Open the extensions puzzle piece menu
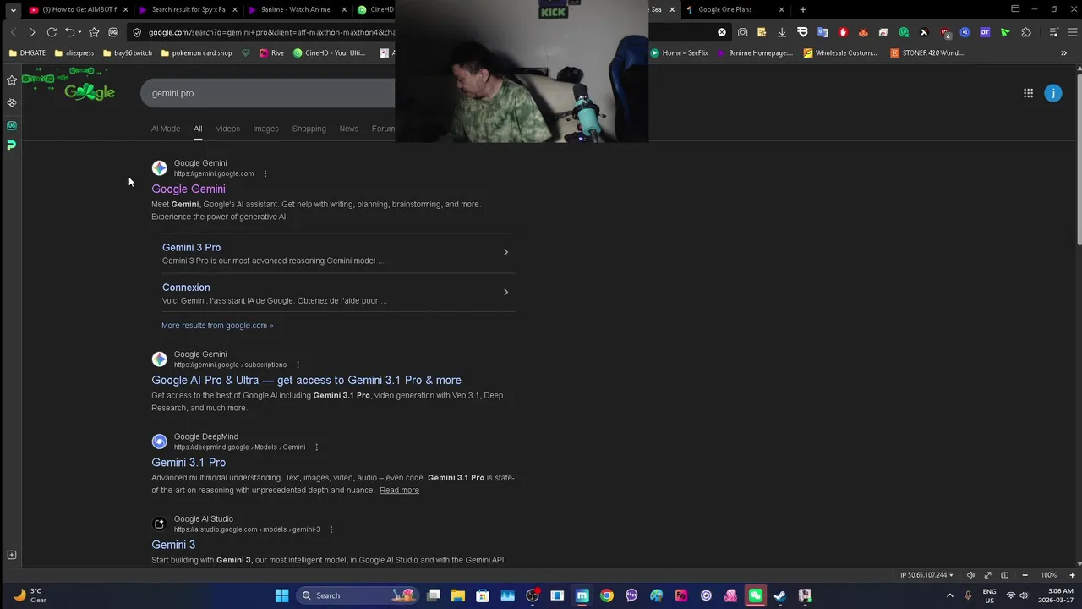The width and height of the screenshot is (1082, 609). (1026, 32)
